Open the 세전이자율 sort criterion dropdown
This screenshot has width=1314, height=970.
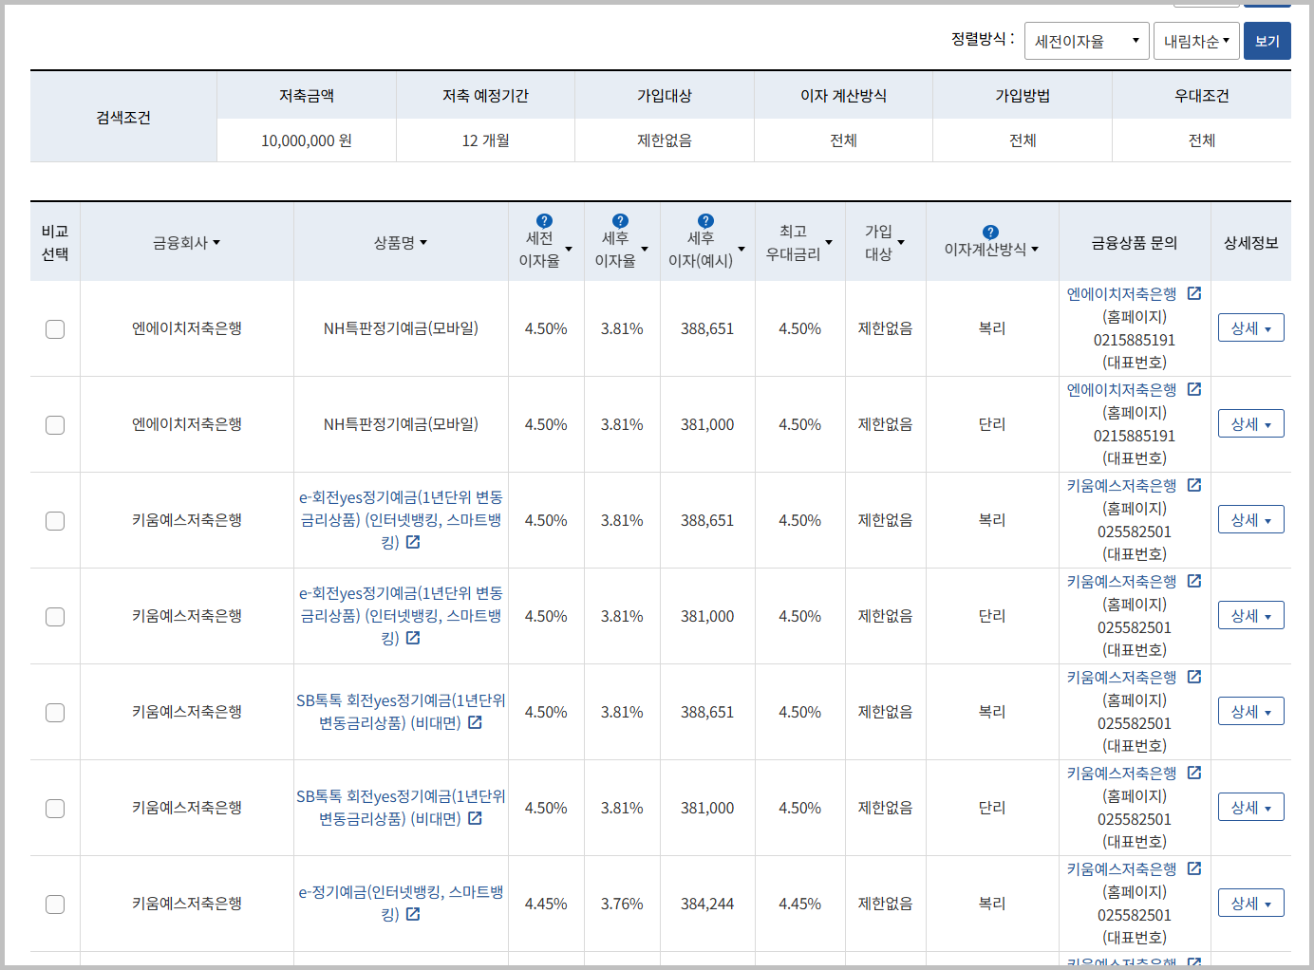click(1086, 41)
